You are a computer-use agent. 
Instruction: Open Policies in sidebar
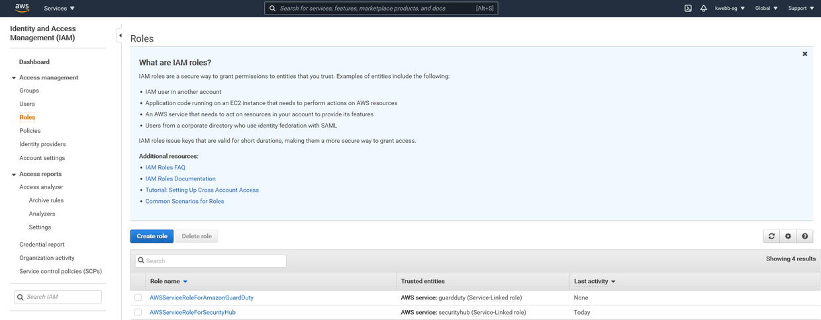click(30, 131)
